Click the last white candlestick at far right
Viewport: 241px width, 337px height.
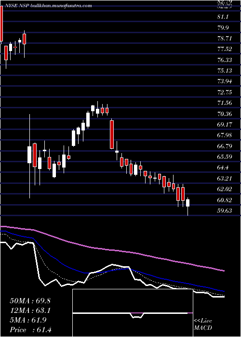[x=188, y=203]
